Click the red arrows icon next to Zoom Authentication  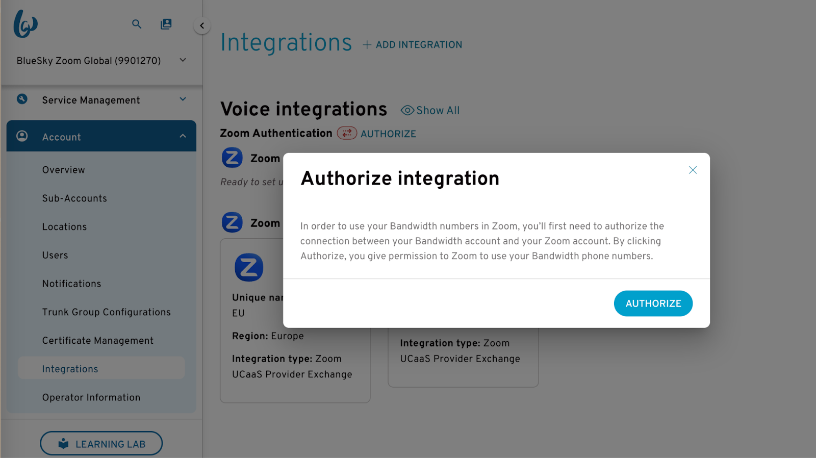[347, 133]
